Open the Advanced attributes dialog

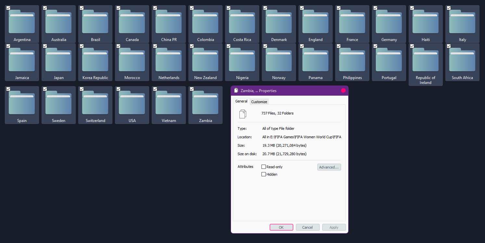point(329,167)
